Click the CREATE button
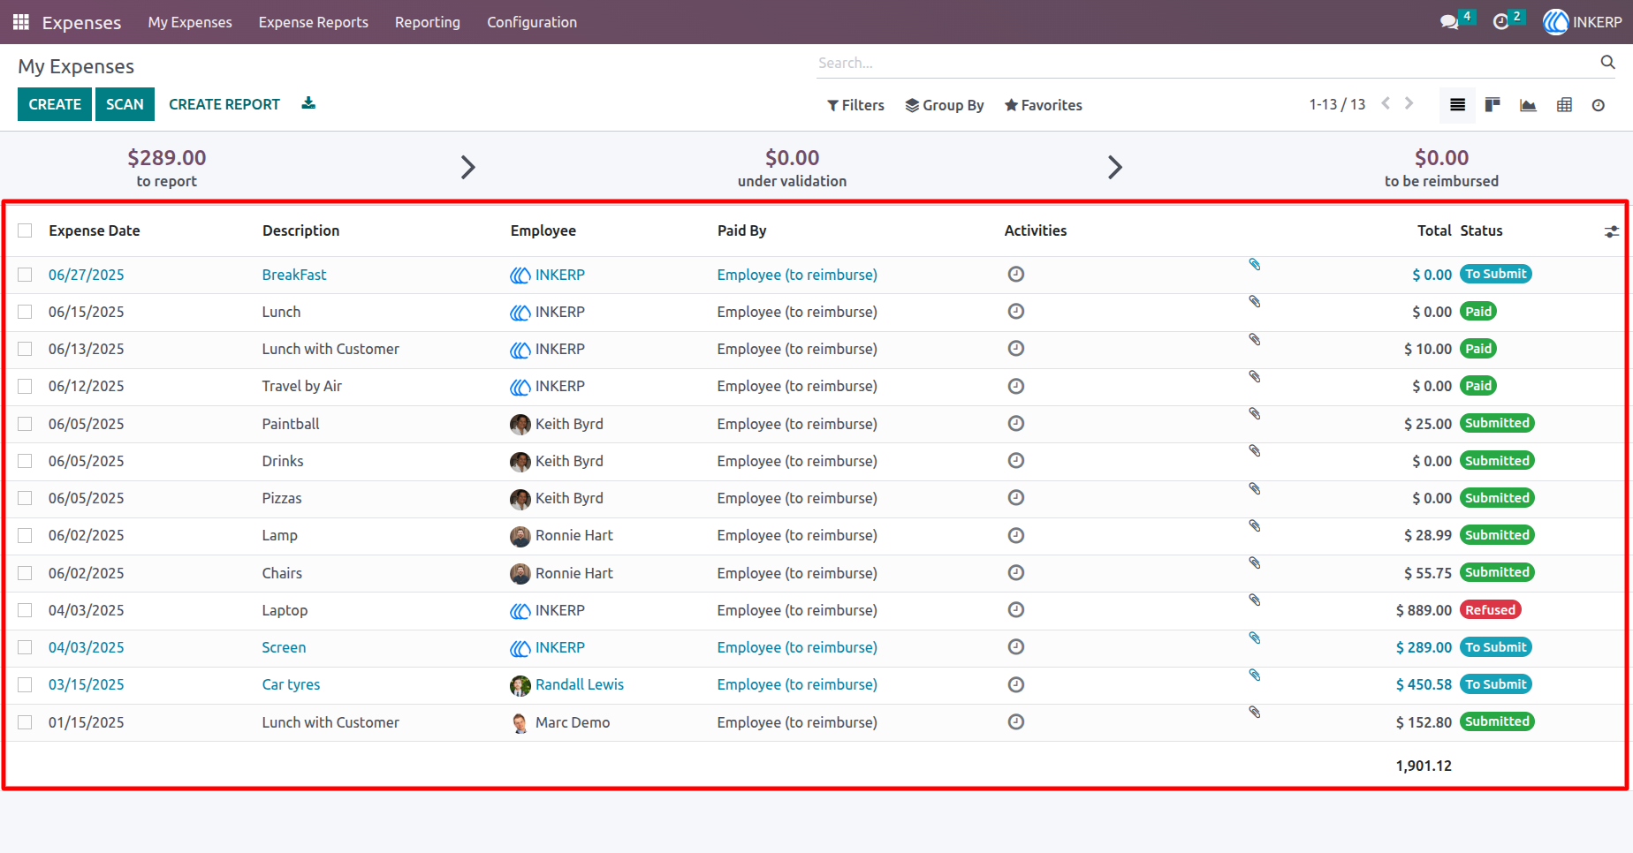Viewport: 1633px width, 853px height. point(55,104)
